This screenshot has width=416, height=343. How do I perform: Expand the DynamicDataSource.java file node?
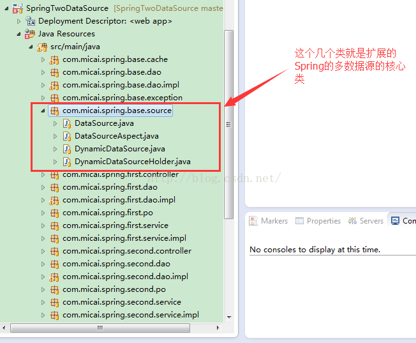(x=55, y=149)
